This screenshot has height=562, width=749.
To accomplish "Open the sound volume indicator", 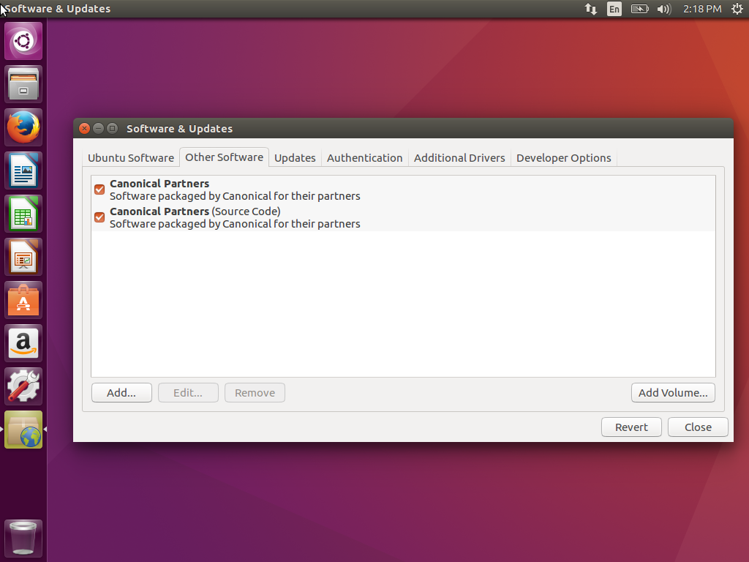I will [664, 9].
